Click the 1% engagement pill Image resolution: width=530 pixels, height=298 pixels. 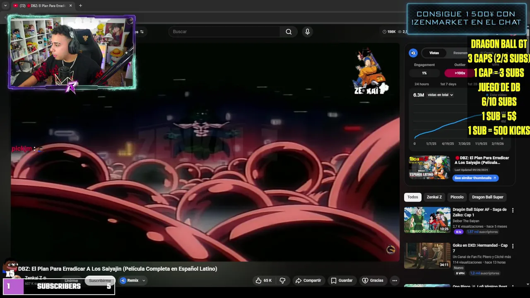[424, 73]
